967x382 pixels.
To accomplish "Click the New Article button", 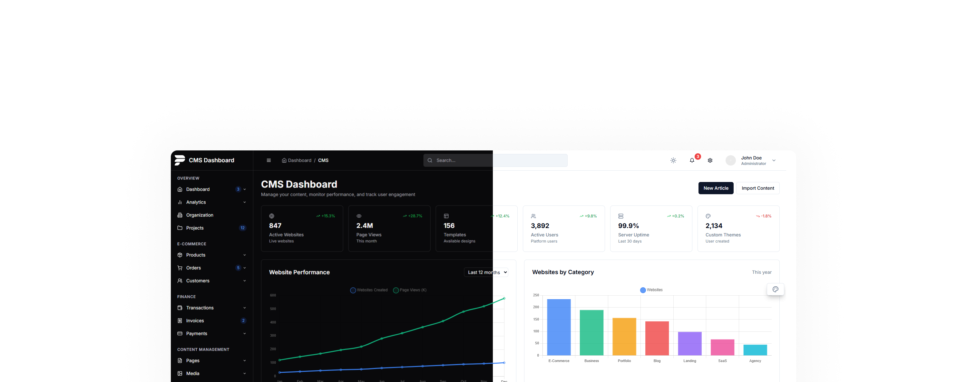I will pos(716,188).
